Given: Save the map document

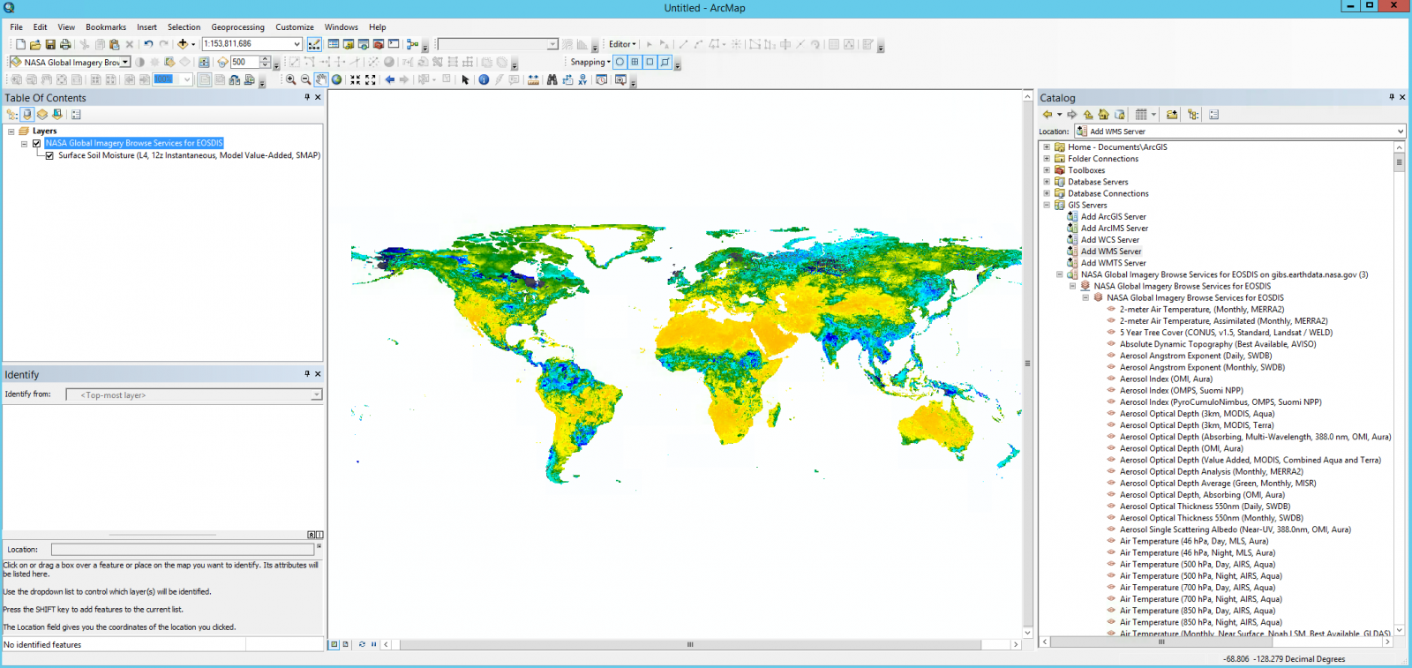Looking at the screenshot, I should tap(50, 44).
